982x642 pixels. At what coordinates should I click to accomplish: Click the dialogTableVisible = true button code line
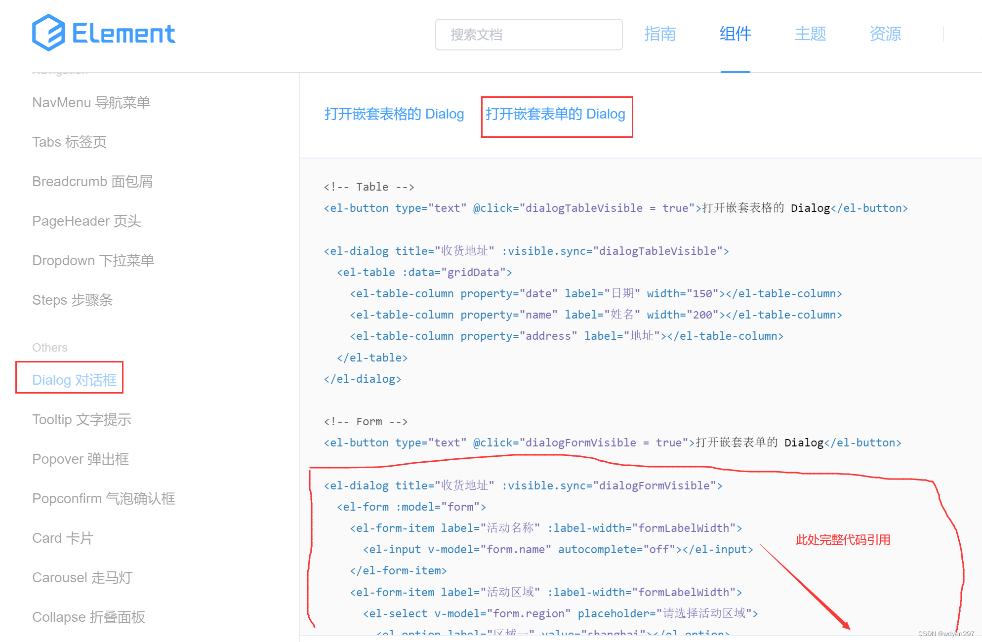(x=616, y=208)
